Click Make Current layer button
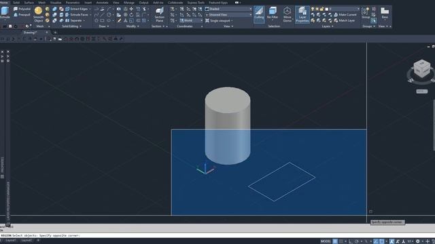 (x=345, y=15)
